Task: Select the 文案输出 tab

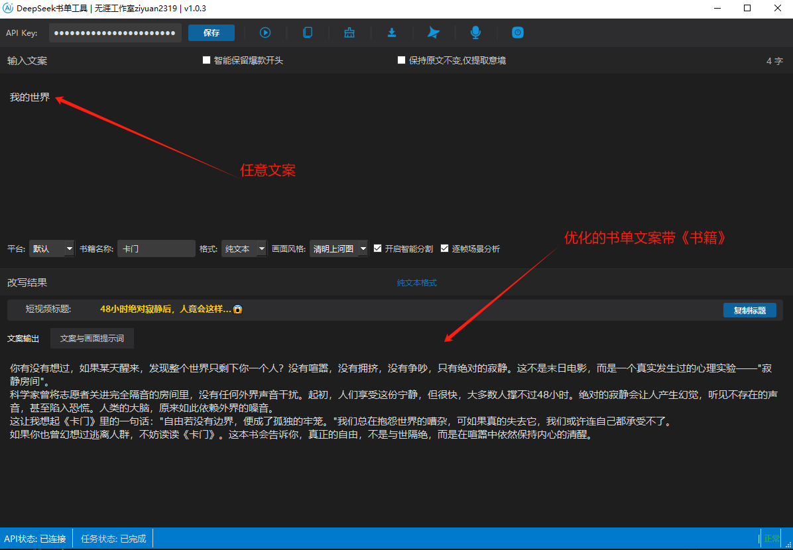Action: [23, 338]
